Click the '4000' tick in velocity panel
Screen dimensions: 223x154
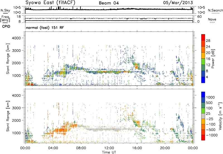click(x=16, y=96)
